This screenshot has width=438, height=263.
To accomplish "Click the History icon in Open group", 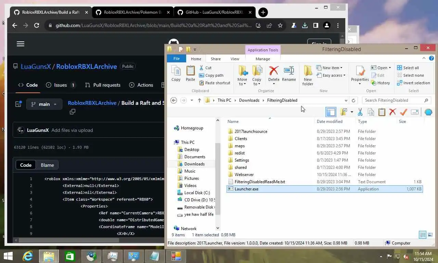I will pyautogui.click(x=380, y=83).
